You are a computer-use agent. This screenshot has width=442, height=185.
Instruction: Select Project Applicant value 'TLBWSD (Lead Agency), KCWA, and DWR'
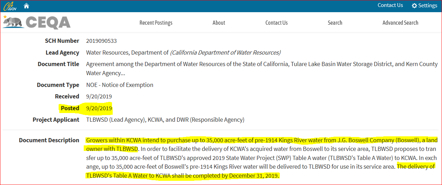165,120
